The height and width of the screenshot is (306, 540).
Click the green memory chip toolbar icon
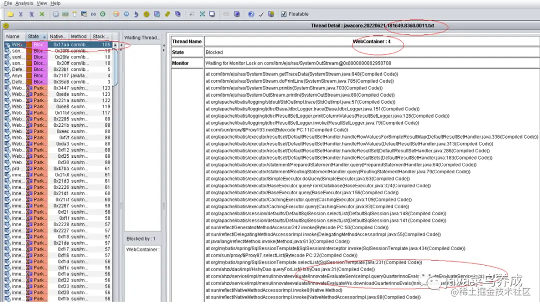(65, 14)
